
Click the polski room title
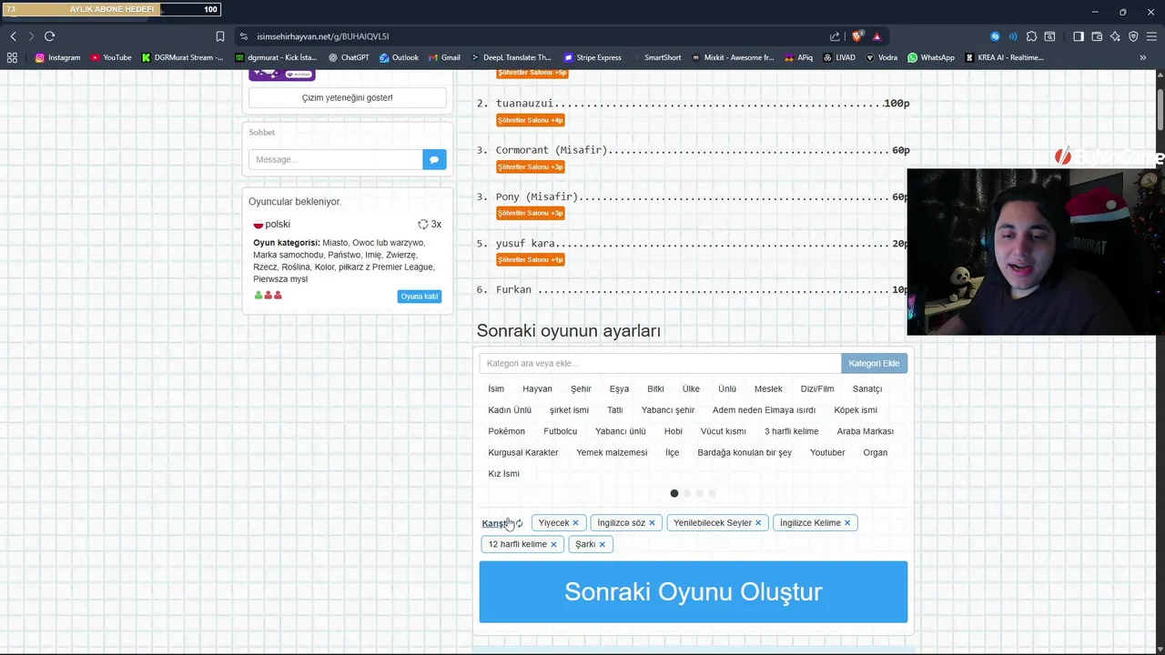tap(278, 224)
